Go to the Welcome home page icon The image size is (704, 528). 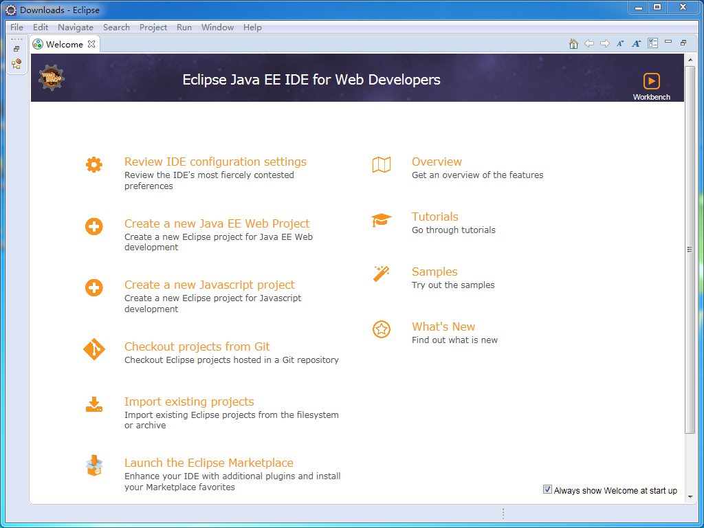(x=573, y=43)
